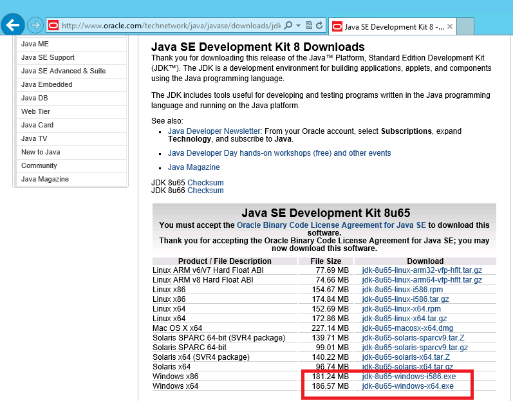Click the browser Forward arrow button
This screenshot has height=401, width=513.
35,25
